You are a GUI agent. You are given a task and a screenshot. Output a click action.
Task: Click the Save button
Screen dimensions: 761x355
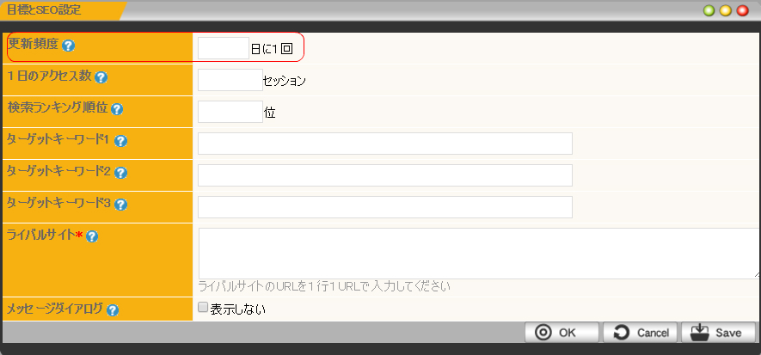tap(718, 333)
